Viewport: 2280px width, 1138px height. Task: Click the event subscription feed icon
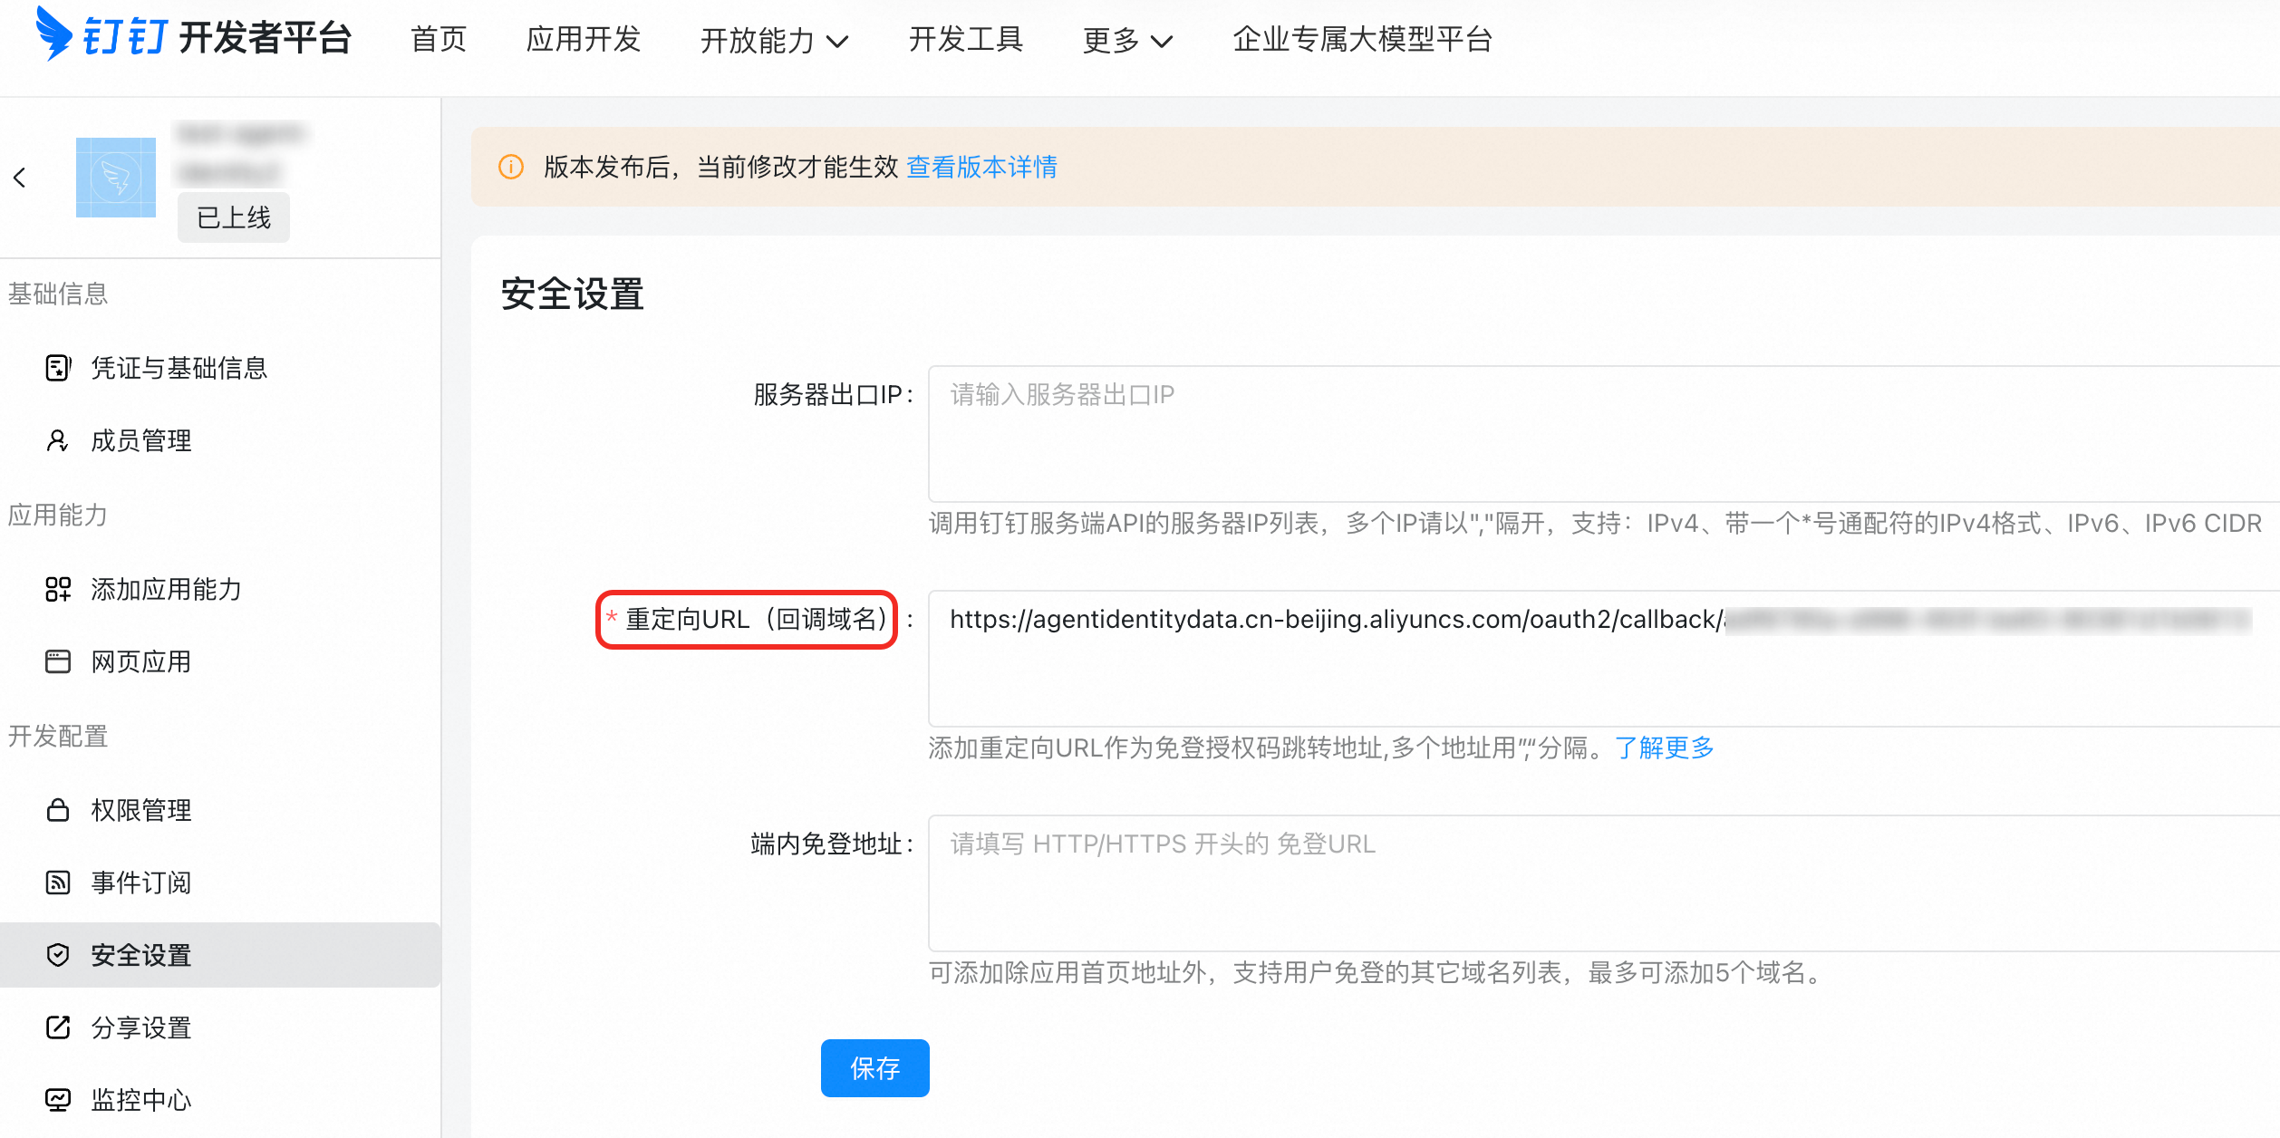click(x=58, y=882)
